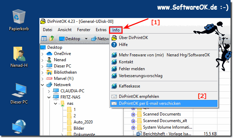233x138 pixels.
Task: Expand Scanned Documents in right list
Action: (x=133, y=114)
